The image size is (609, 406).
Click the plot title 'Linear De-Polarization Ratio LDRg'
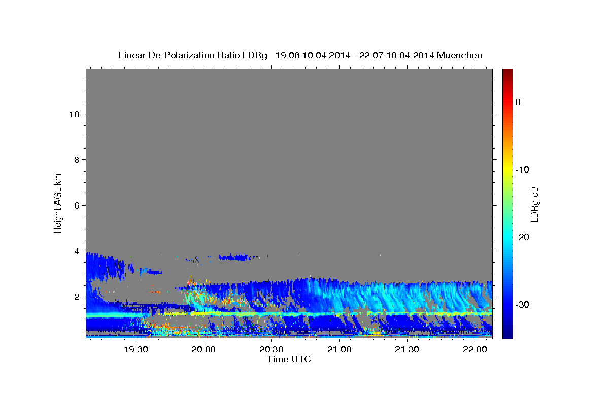(193, 55)
